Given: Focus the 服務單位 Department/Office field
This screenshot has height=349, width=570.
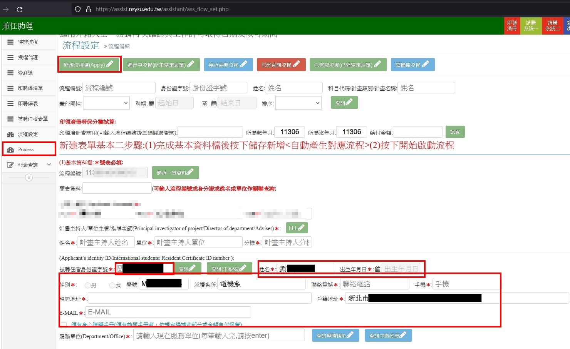Looking at the screenshot, I should (219, 336).
